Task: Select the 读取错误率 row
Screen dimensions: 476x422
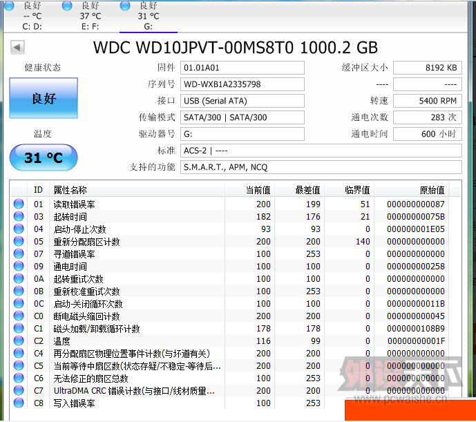Action: pyautogui.click(x=230, y=204)
